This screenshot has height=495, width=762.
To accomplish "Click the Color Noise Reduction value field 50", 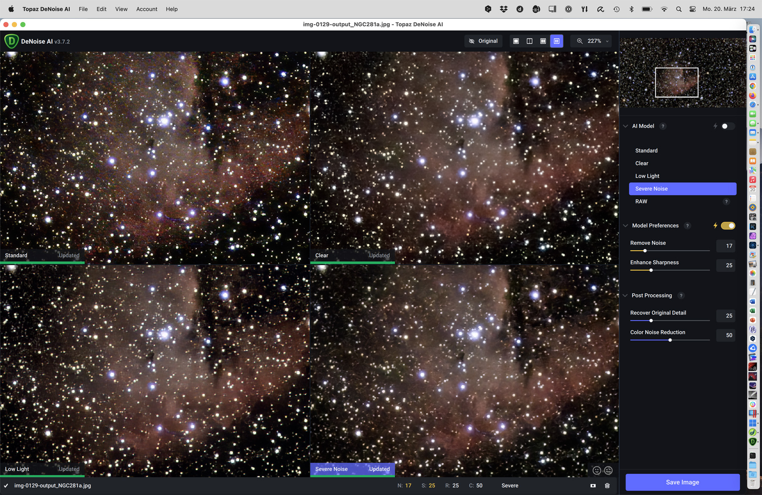I will 726,335.
